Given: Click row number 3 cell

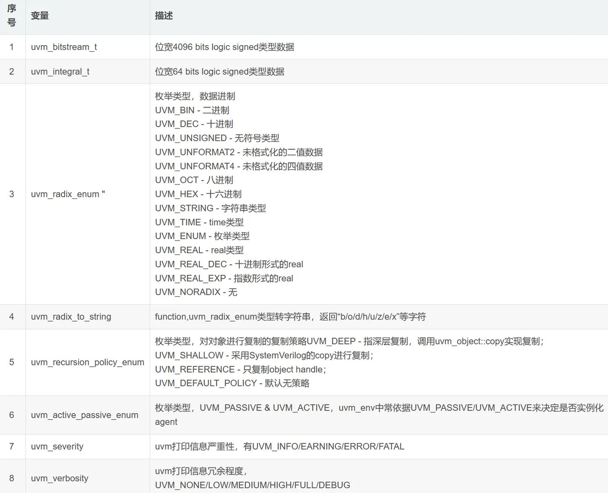Looking at the screenshot, I should [x=12, y=194].
